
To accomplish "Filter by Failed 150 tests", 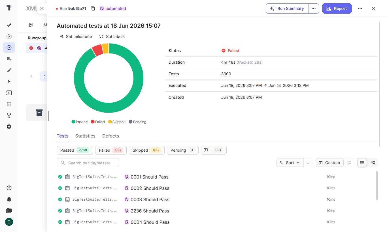I will (x=111, y=150).
